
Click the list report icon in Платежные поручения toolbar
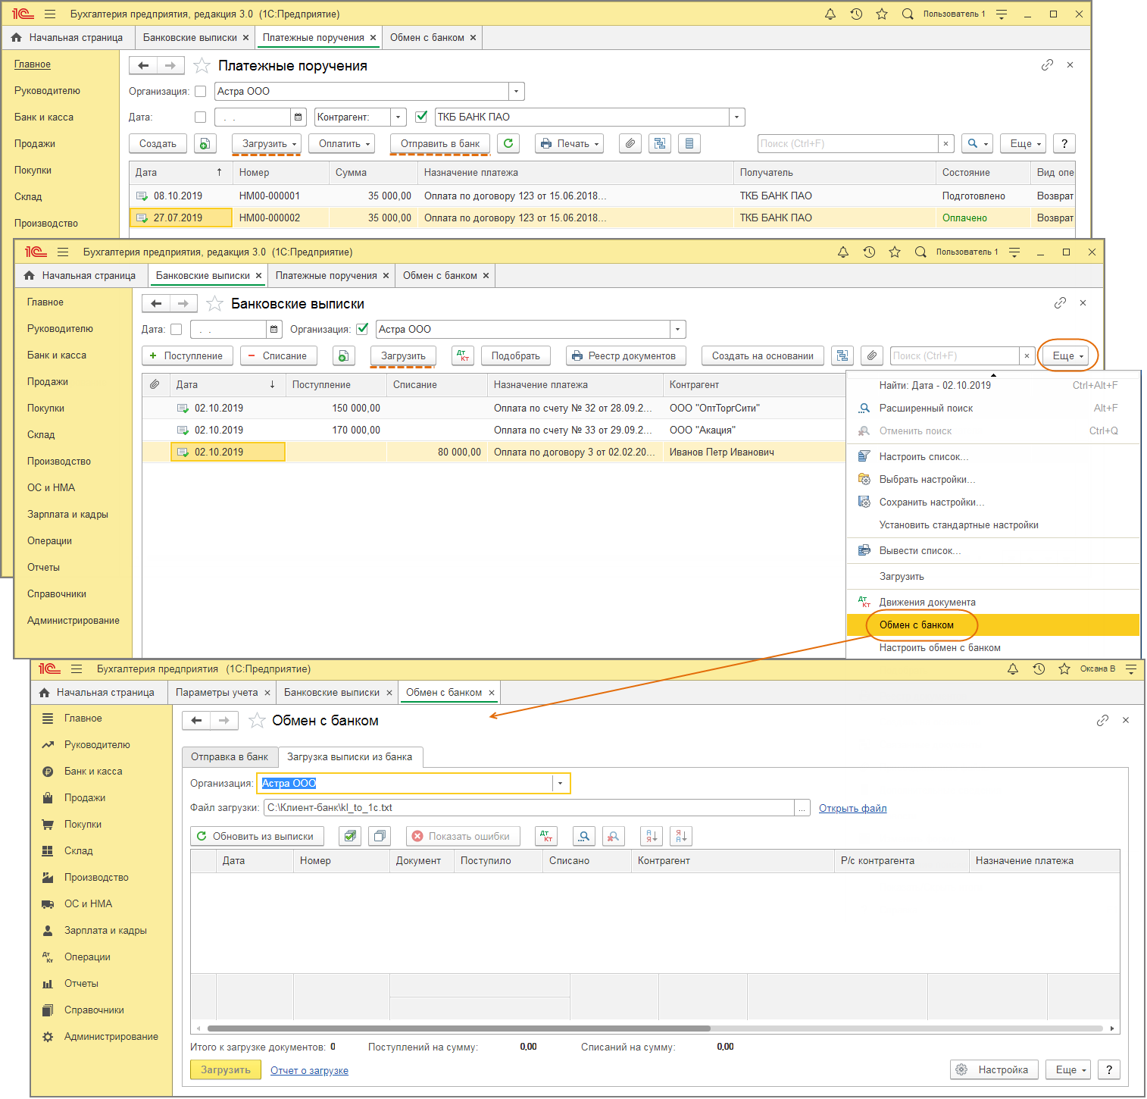689,143
